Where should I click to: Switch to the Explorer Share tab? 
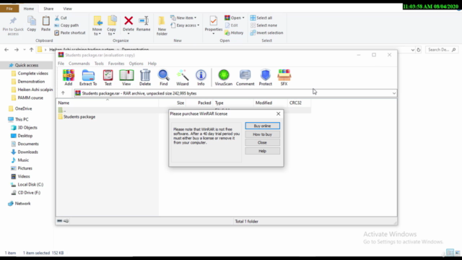point(48,9)
